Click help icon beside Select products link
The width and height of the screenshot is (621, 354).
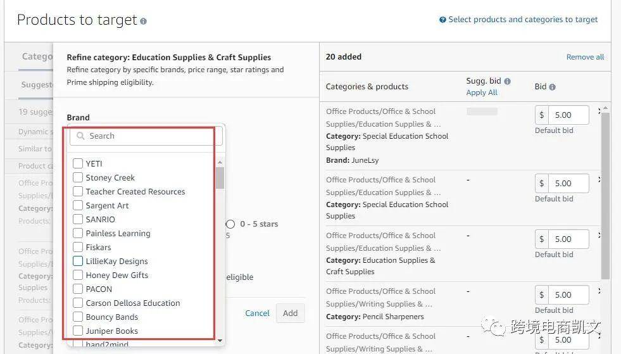(x=442, y=20)
